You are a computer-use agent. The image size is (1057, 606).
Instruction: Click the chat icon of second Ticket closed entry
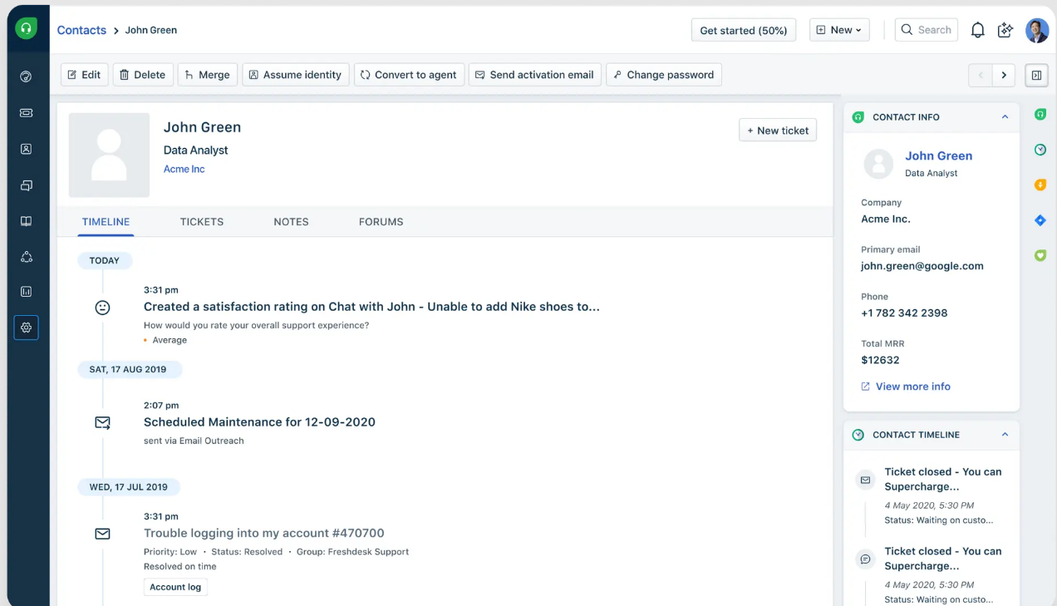coord(865,559)
